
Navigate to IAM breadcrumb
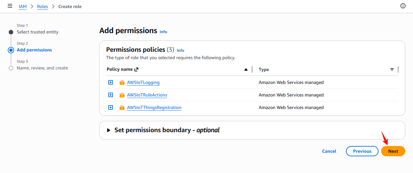(x=23, y=6)
